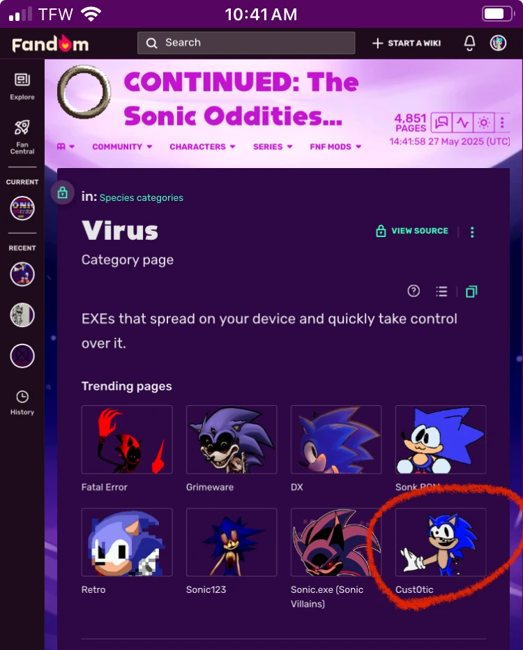Switch category view to list layout
The width and height of the screenshot is (523, 650).
[441, 292]
